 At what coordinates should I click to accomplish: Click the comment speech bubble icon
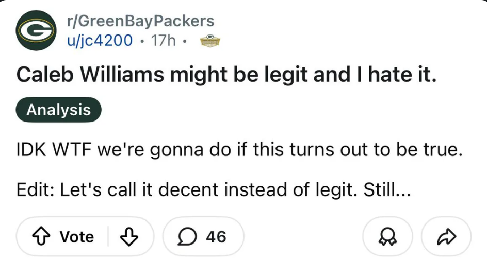pos(186,236)
